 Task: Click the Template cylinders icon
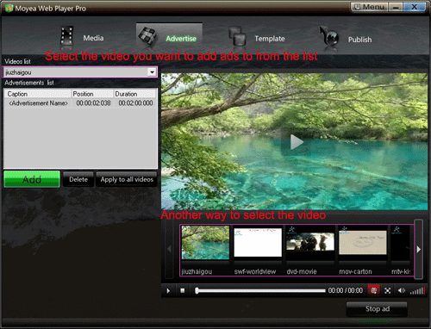click(x=238, y=36)
